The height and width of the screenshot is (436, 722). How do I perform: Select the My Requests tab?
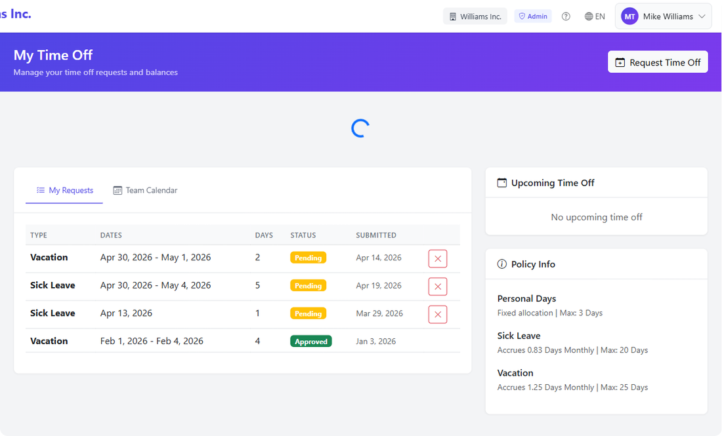point(64,190)
